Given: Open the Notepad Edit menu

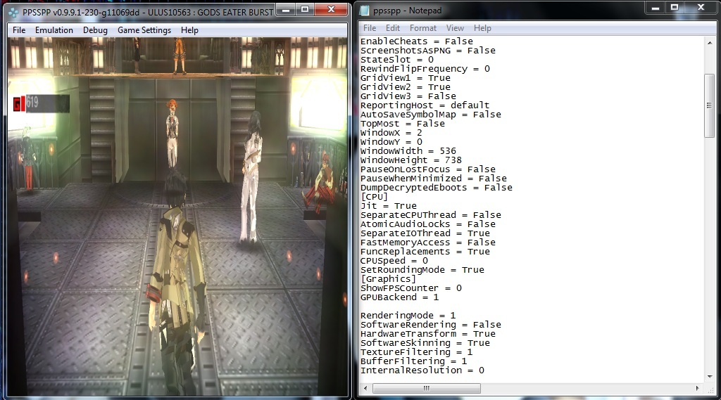Looking at the screenshot, I should (393, 28).
